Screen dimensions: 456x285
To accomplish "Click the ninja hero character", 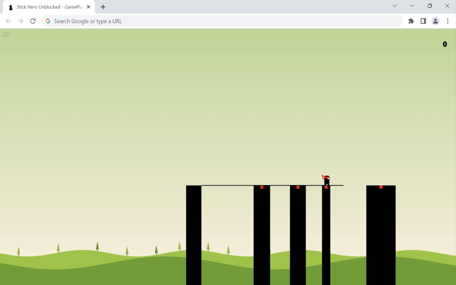I will 326,180.
